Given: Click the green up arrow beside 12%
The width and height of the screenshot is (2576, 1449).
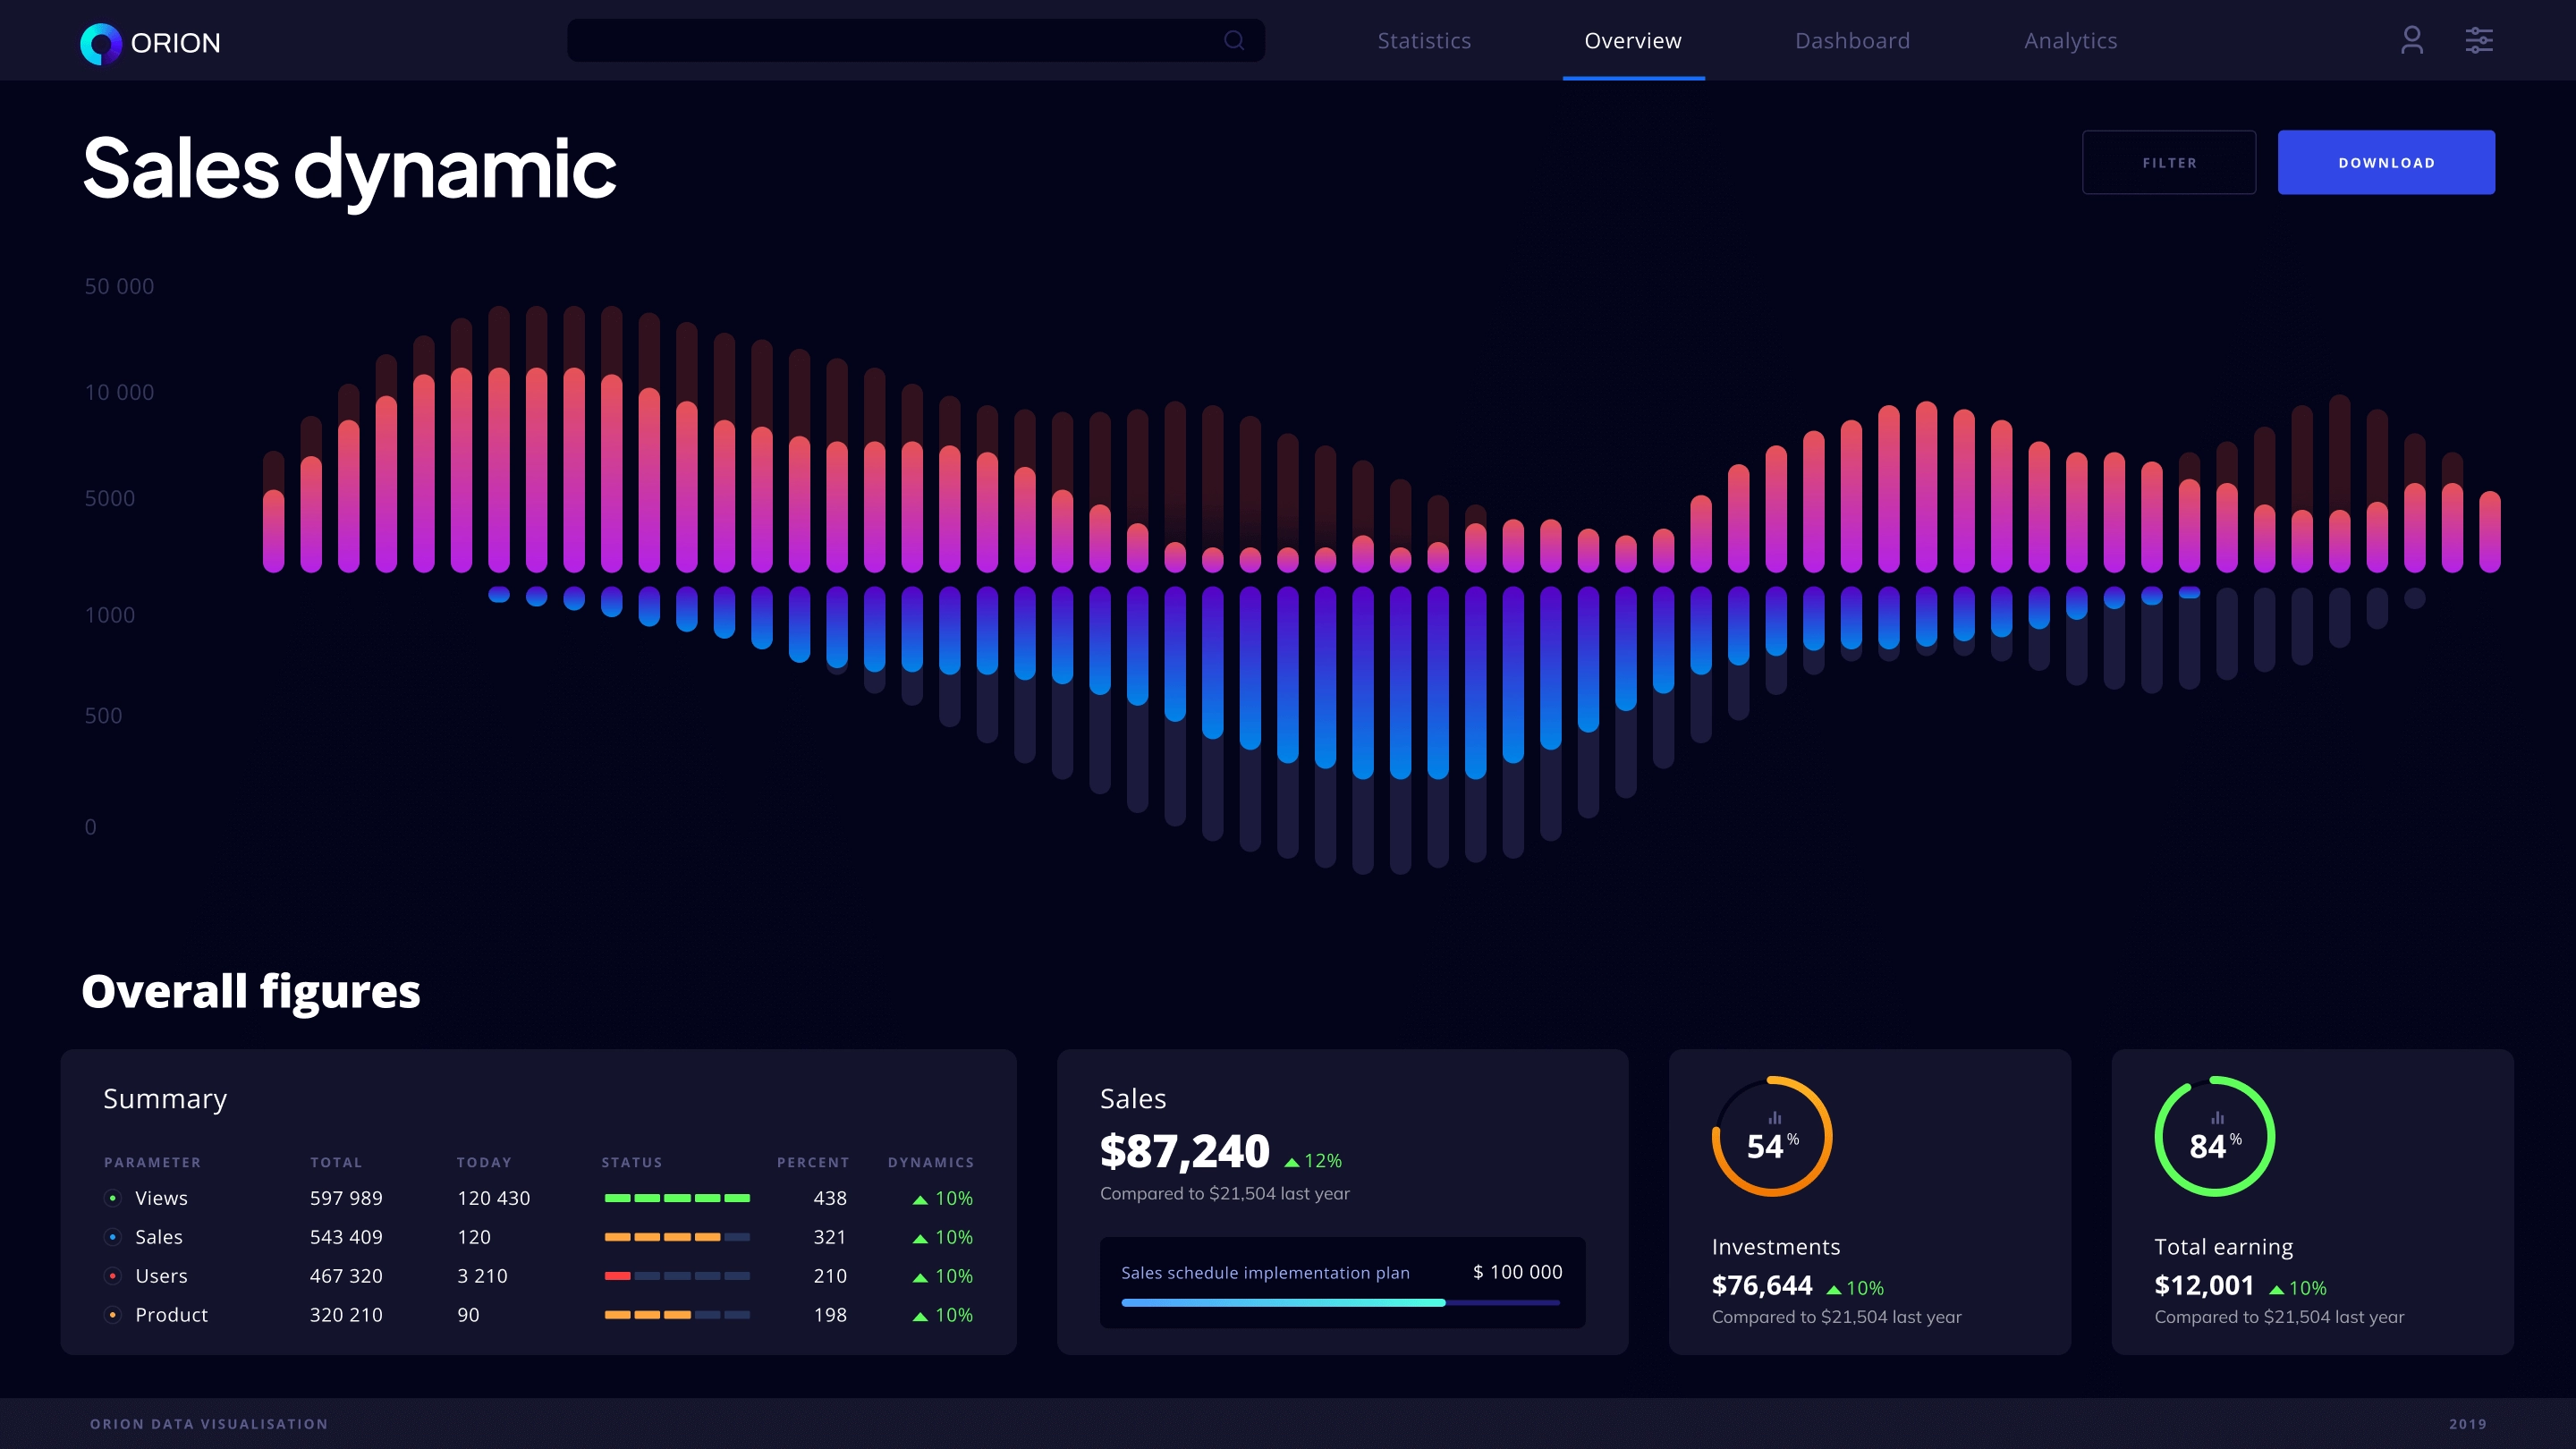Looking at the screenshot, I should pyautogui.click(x=1291, y=1162).
